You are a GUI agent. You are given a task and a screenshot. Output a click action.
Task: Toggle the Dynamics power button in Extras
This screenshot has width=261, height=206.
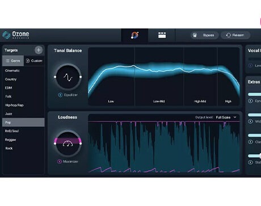click(x=251, y=101)
